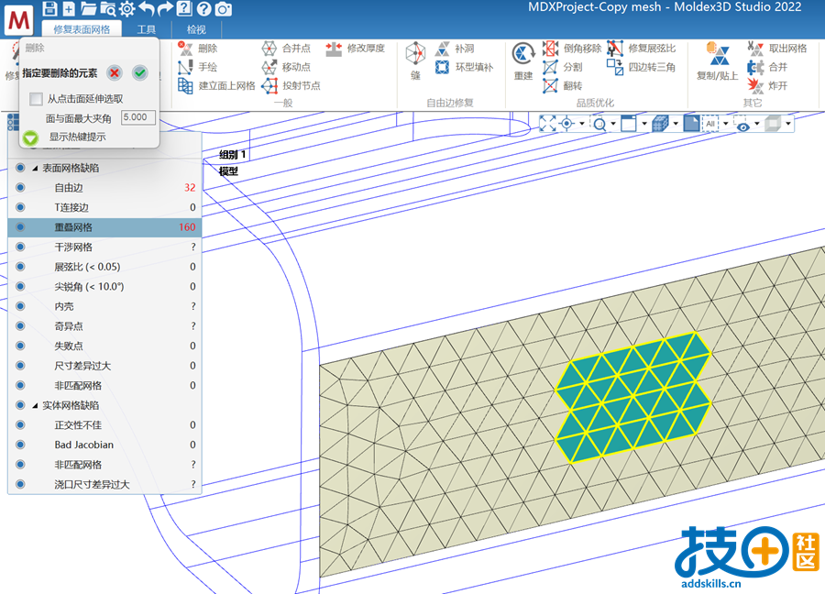The width and height of the screenshot is (825, 594).
Task: Click the round question mark help icon
Action: click(204, 8)
